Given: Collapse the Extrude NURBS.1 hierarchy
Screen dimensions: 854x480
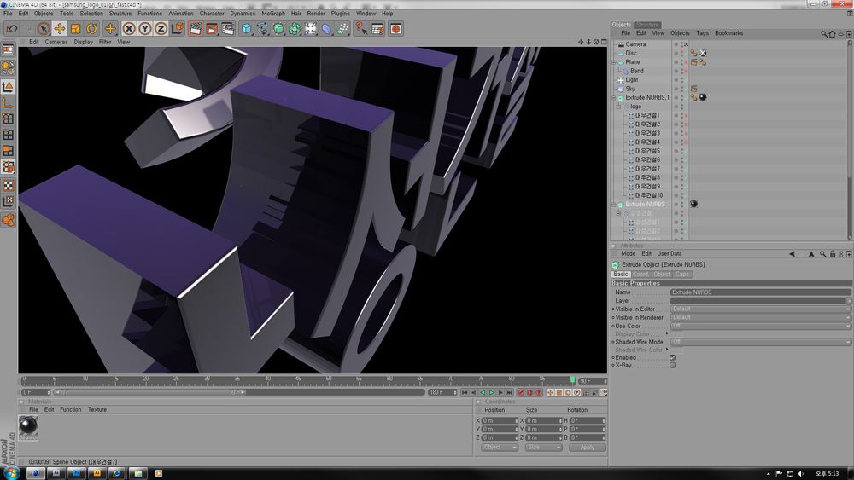Looking at the screenshot, I should 614,98.
